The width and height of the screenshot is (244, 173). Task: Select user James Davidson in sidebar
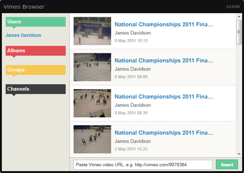(x=23, y=35)
